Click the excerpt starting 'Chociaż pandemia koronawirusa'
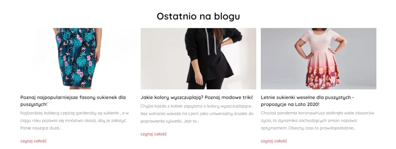Image resolution: width=396 pixels, height=149 pixels. 317,120
